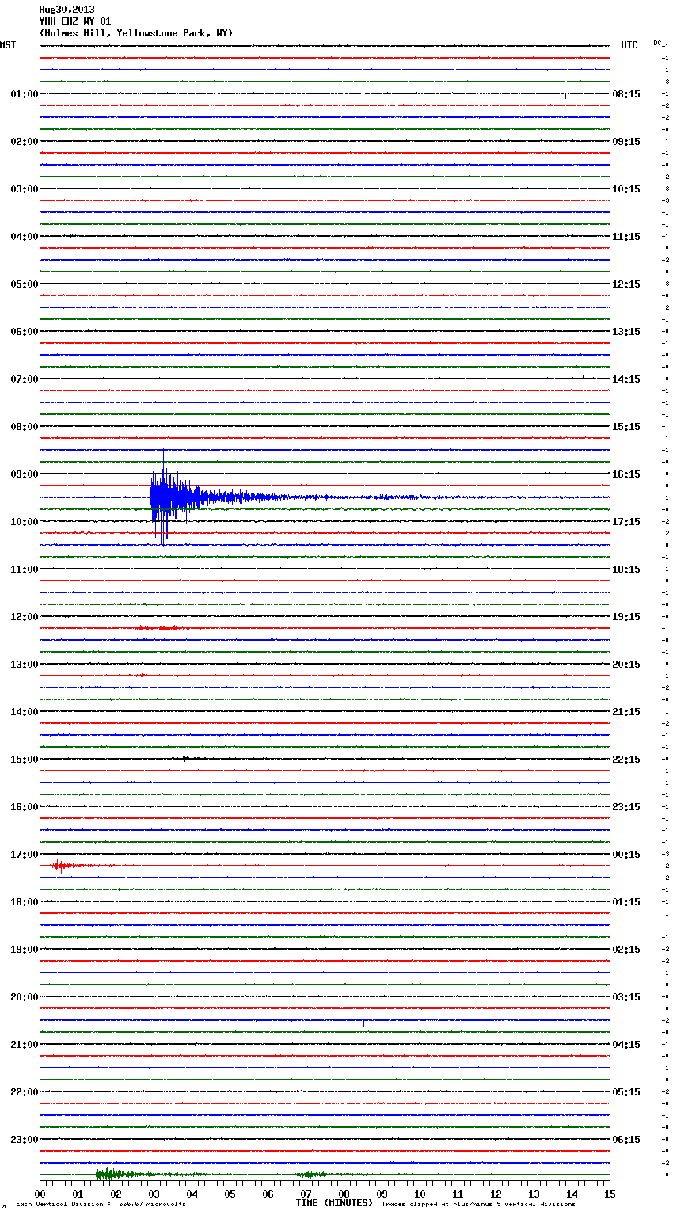673x1215 pixels.
Task: Click the MST column header
Action: click(x=8, y=45)
